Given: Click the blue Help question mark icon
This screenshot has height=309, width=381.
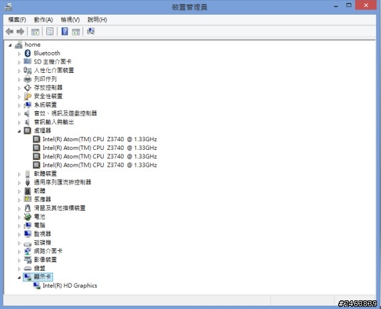Looking at the screenshot, I should (x=65, y=31).
